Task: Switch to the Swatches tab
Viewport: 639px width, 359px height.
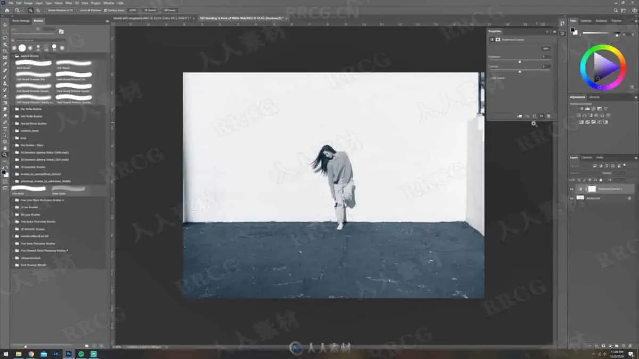Action: click(x=586, y=21)
